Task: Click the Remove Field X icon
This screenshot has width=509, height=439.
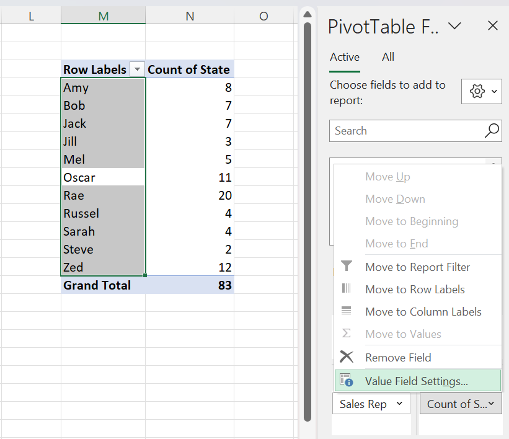Action: [347, 357]
